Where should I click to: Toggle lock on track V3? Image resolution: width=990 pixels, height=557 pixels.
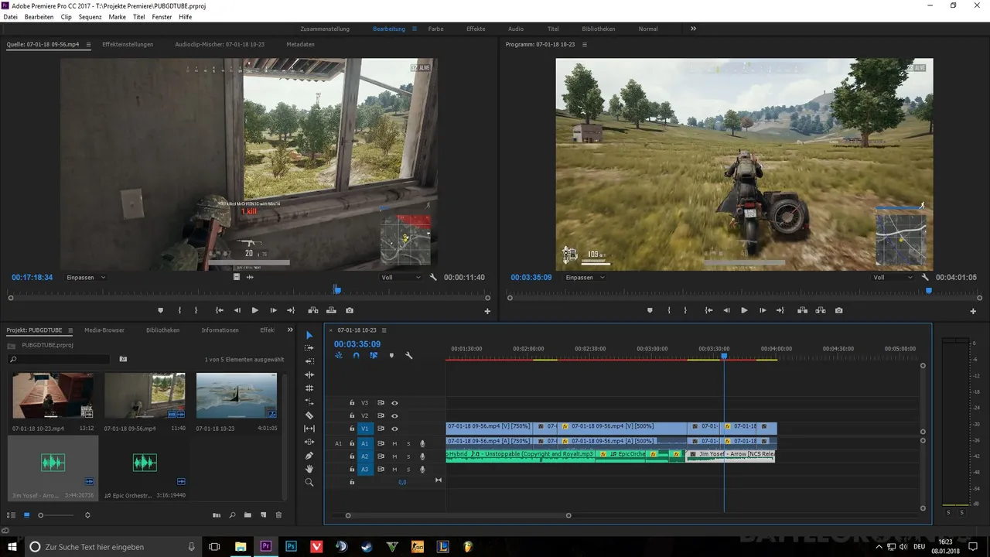(352, 403)
